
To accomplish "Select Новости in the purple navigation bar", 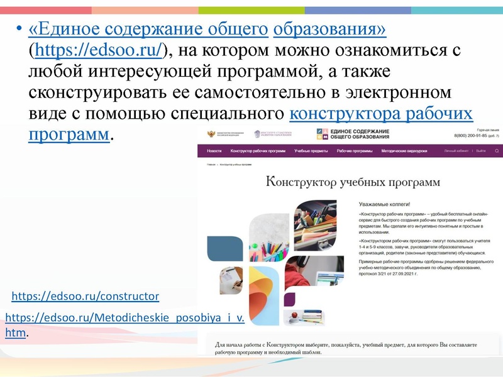I will pos(214,151).
